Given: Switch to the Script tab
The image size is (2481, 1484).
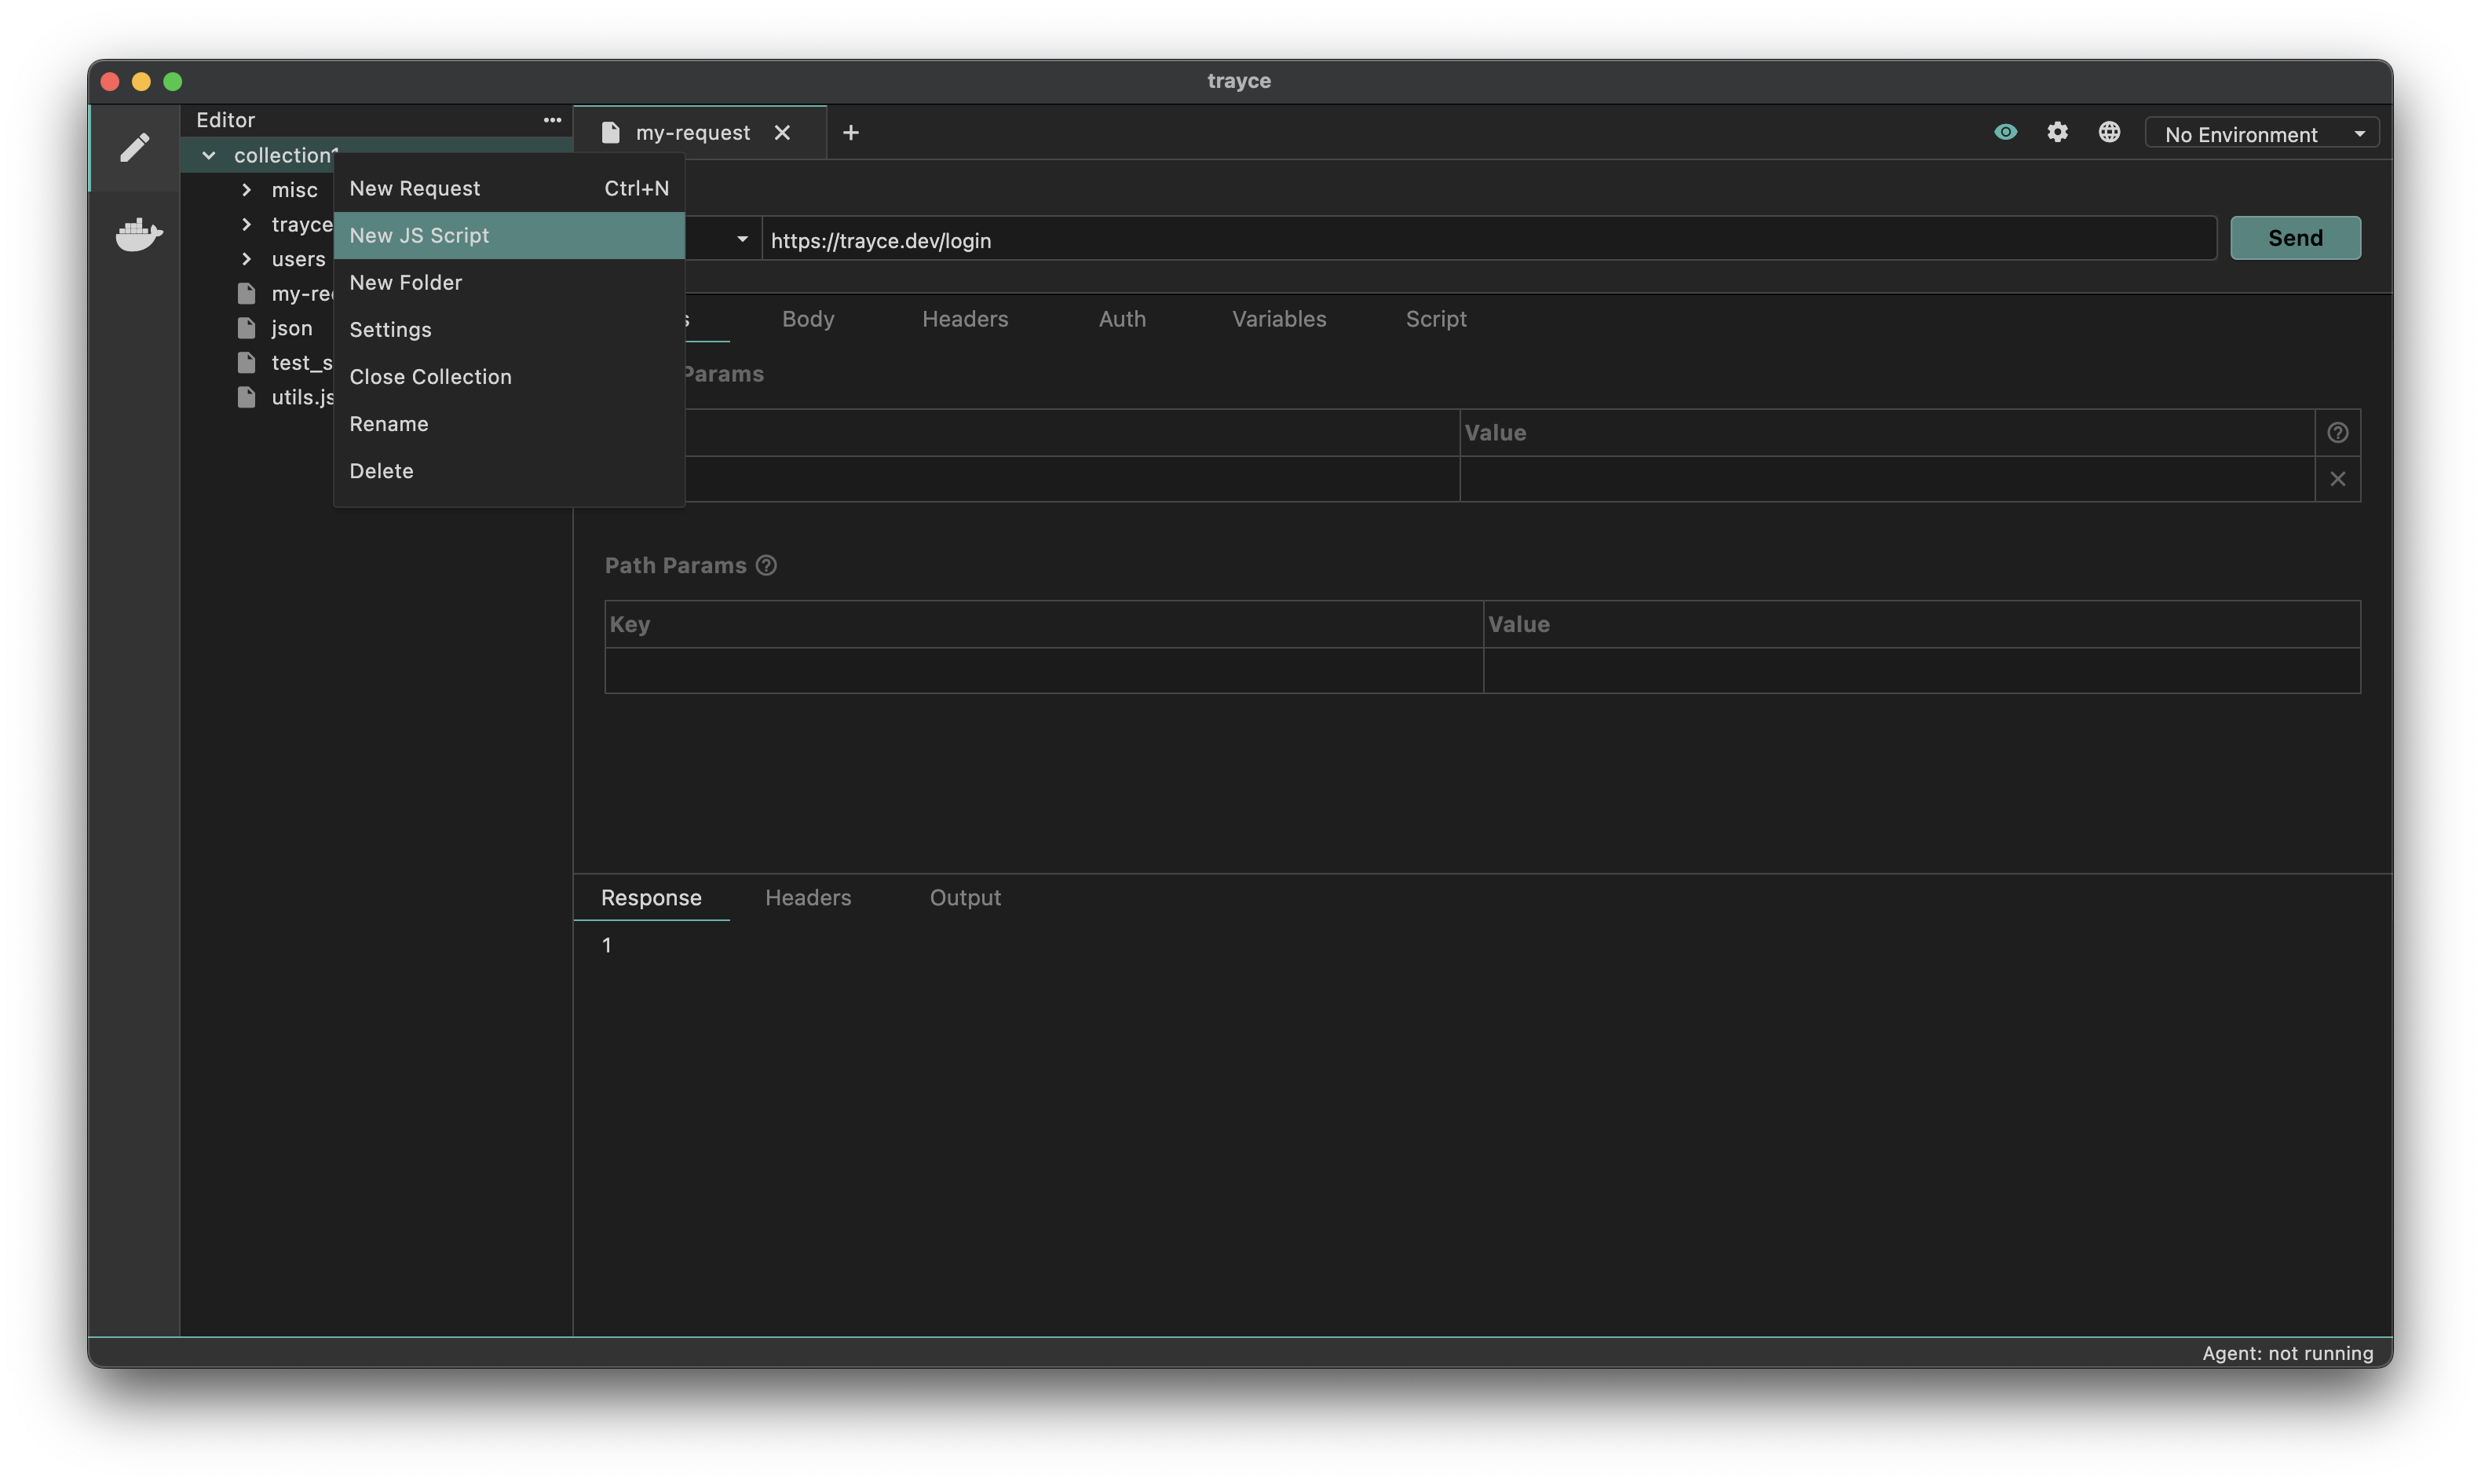Looking at the screenshot, I should tap(1435, 319).
